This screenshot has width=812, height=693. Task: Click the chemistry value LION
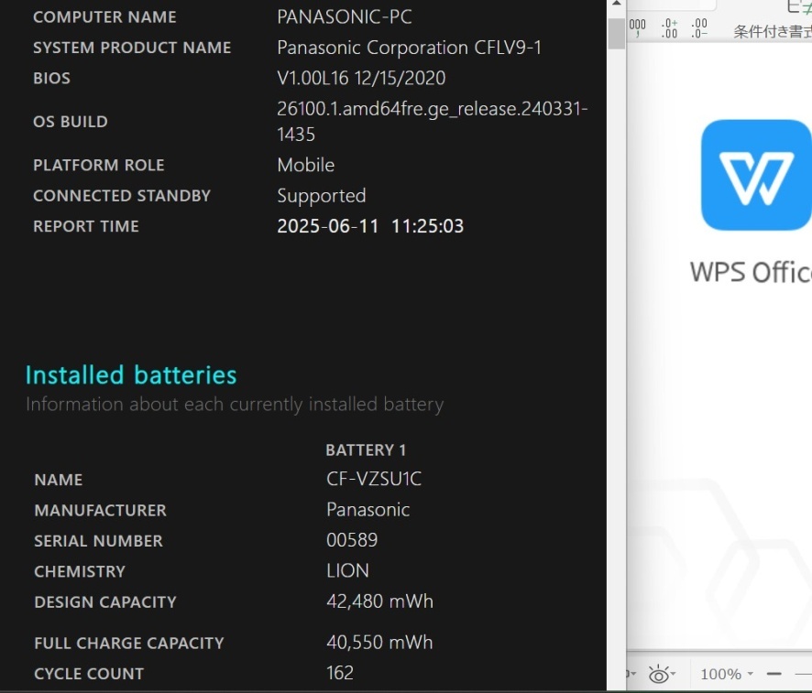pyautogui.click(x=347, y=570)
